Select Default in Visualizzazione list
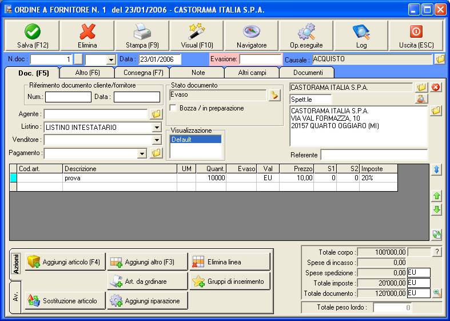Viewport: 450px width, 321px height. [x=196, y=140]
